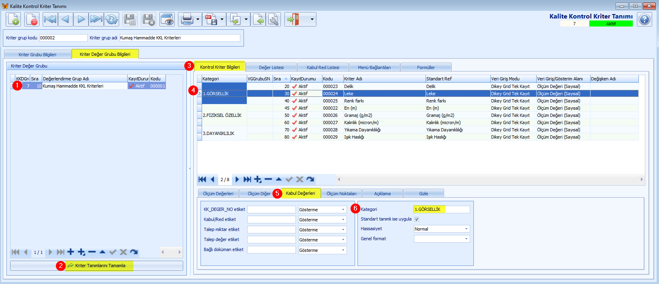Toggle the 'Standart tanımlı ise uygula' checkbox
Viewport: 659px width, 284px height.
coord(417,219)
